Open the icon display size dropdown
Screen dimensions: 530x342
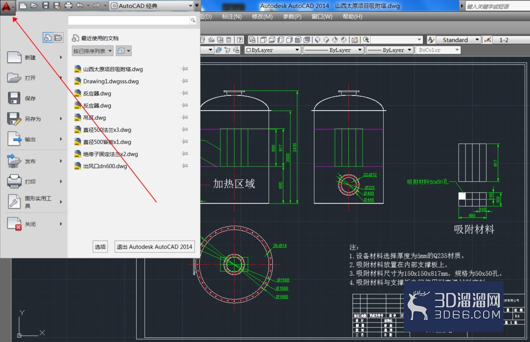123,51
